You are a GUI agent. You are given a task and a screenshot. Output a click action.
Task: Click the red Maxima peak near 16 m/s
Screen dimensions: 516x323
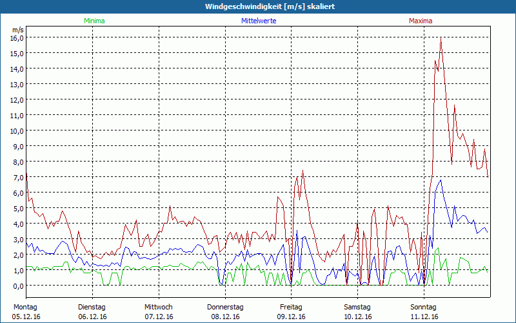[441, 39]
